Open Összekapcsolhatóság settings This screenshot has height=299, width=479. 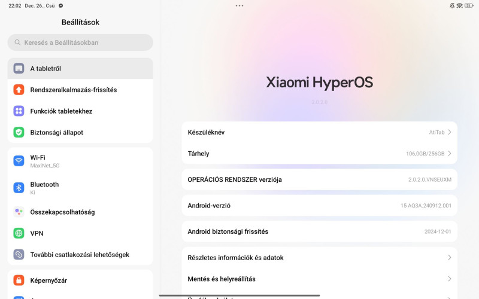click(x=80, y=212)
